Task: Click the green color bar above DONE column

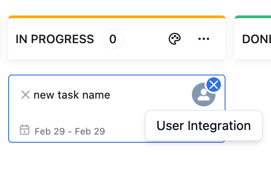Action: [253, 17]
